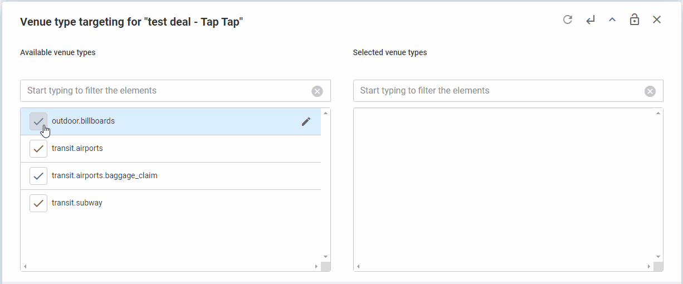Clear the available venue types filter
This screenshot has height=284, width=683.
tap(317, 91)
